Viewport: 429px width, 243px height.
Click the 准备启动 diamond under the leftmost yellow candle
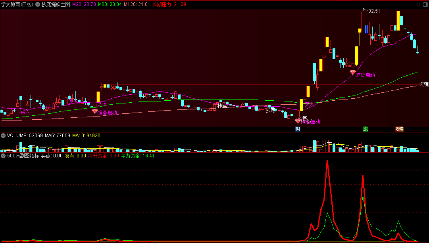[95, 111]
